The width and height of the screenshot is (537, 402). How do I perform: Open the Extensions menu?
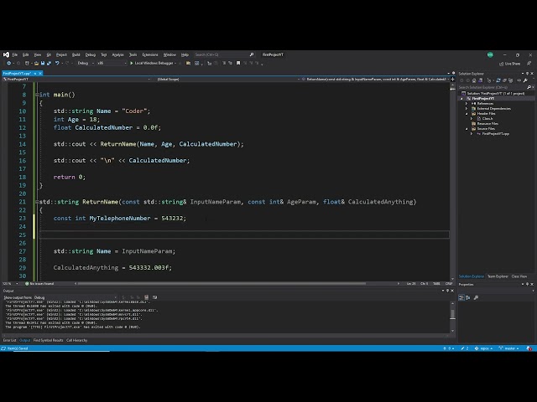150,54
